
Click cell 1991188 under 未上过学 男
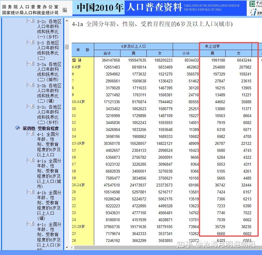[218, 60]
